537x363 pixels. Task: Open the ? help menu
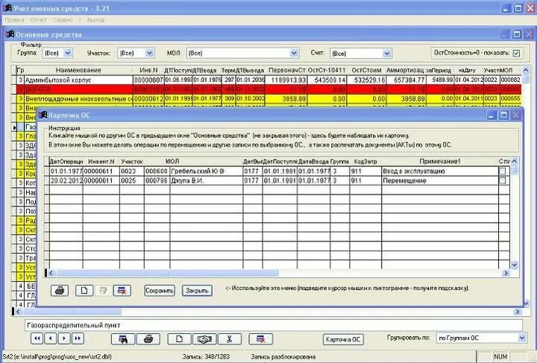(80, 20)
